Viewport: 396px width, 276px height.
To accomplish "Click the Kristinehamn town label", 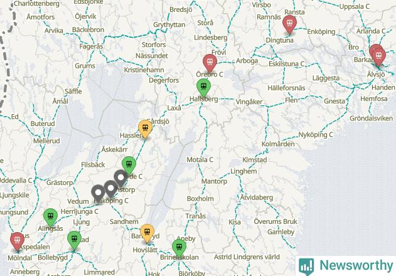I will (144, 70).
